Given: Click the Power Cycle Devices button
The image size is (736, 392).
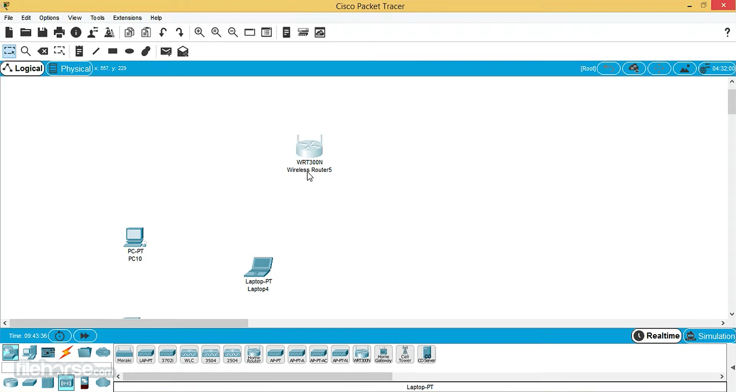Looking at the screenshot, I should pos(60,336).
